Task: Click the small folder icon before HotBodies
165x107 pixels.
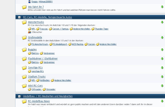Action: tap(38, 80)
